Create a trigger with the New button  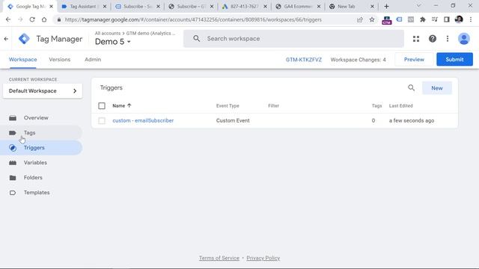tap(437, 88)
